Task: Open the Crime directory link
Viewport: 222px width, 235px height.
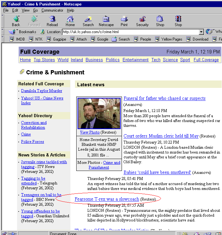Action: tap(26, 134)
